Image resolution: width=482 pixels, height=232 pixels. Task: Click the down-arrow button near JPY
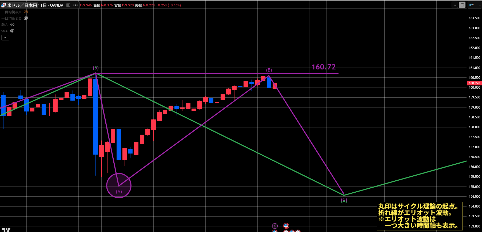tap(455, 5)
